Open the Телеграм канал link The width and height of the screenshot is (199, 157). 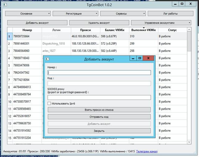click(x=147, y=151)
